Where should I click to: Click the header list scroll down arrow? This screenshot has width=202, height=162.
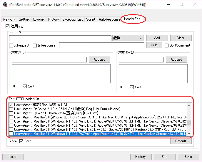(x=189, y=134)
